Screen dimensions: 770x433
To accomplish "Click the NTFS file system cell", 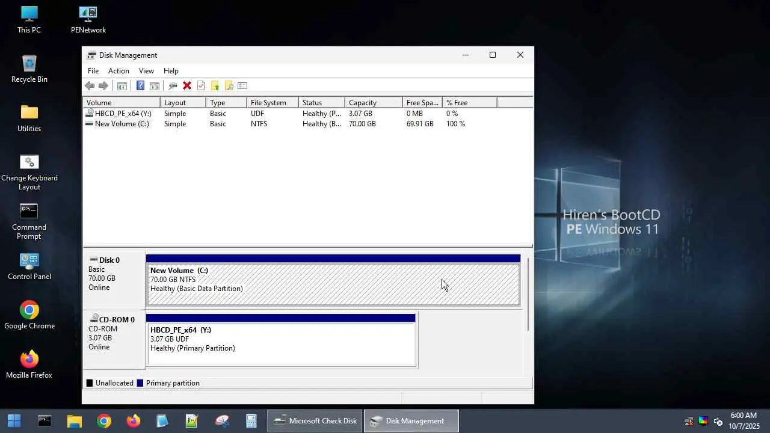I will pos(259,124).
